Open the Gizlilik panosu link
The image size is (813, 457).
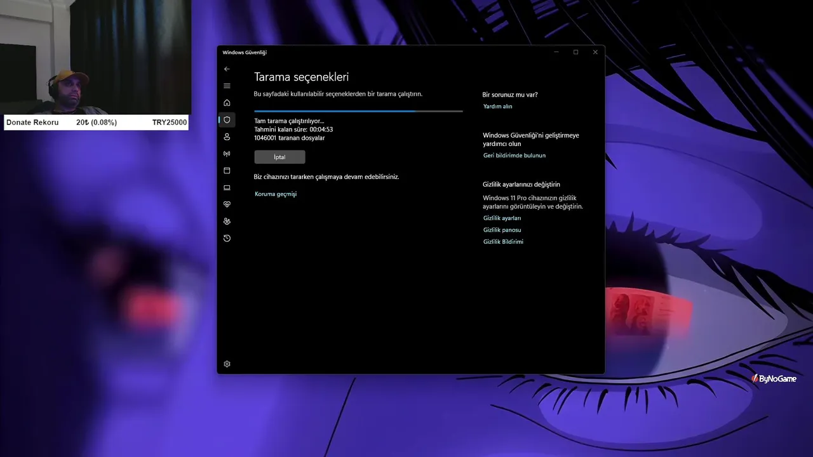(x=502, y=230)
